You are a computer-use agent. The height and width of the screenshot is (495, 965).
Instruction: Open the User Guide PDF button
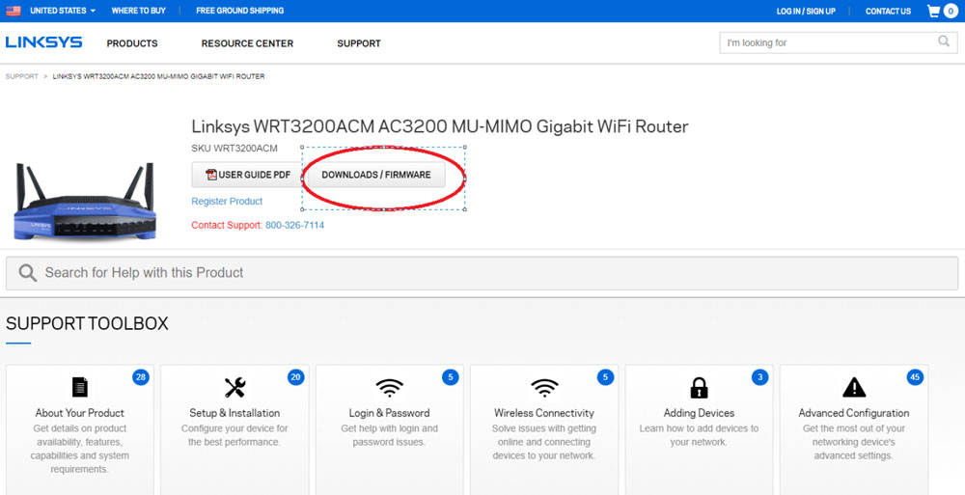click(247, 175)
